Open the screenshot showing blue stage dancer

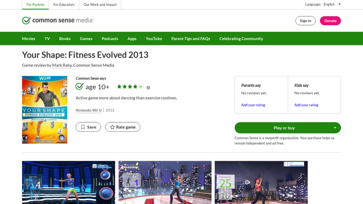(x=69, y=182)
